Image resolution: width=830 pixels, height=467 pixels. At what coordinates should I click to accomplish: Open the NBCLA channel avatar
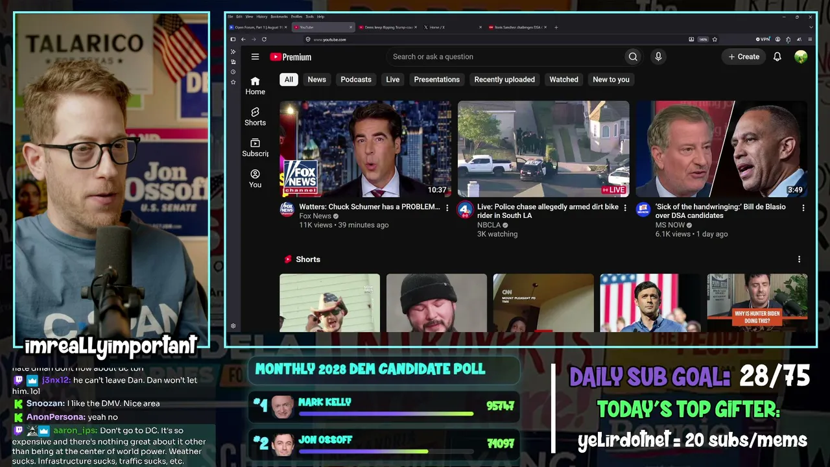click(x=465, y=210)
